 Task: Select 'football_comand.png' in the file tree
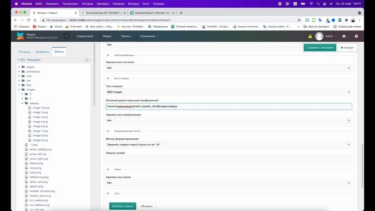[x=42, y=191]
